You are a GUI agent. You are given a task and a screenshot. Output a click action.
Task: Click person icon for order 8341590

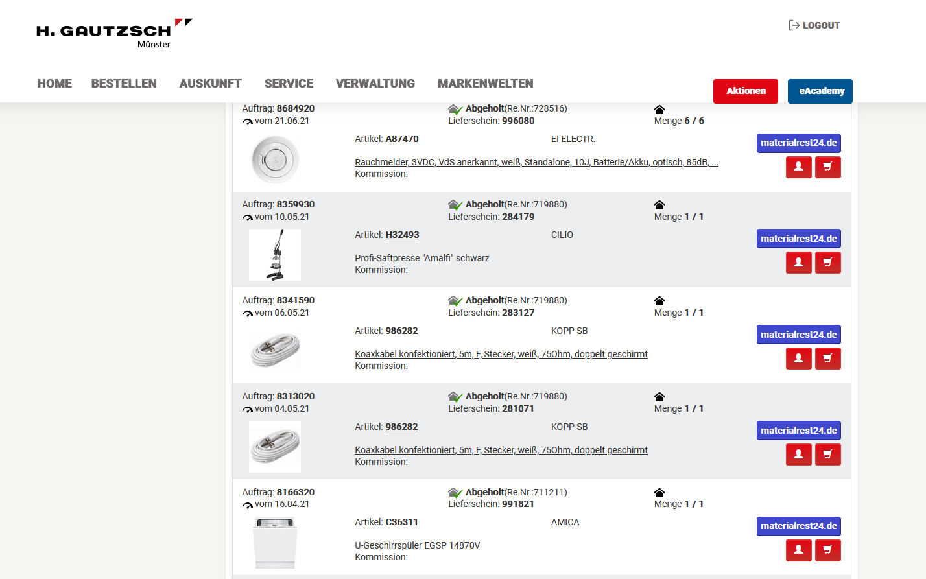tap(798, 359)
